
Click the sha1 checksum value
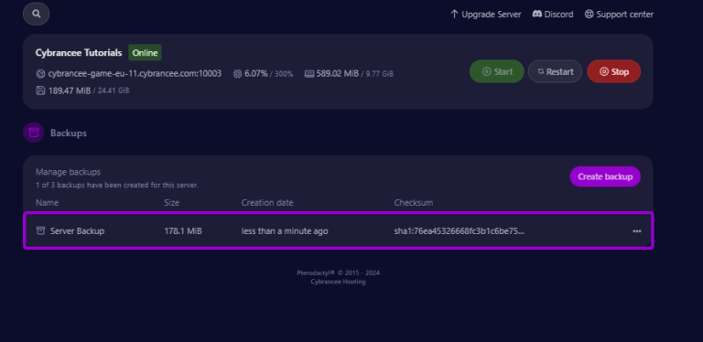(460, 231)
